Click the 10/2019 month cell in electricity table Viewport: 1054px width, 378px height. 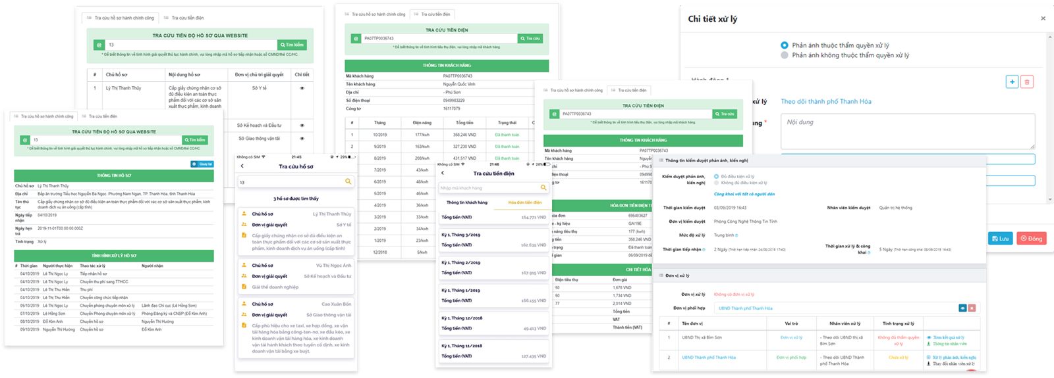[x=380, y=135]
